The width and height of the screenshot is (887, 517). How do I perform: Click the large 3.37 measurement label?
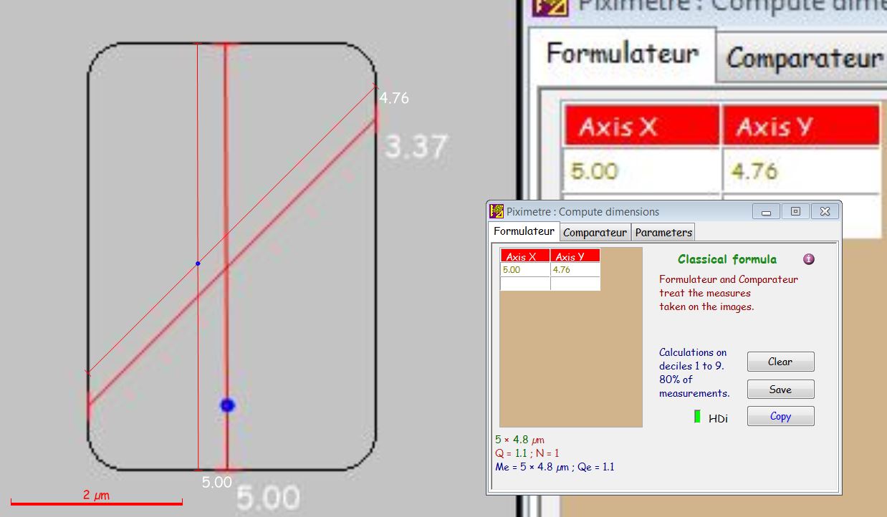[416, 148]
